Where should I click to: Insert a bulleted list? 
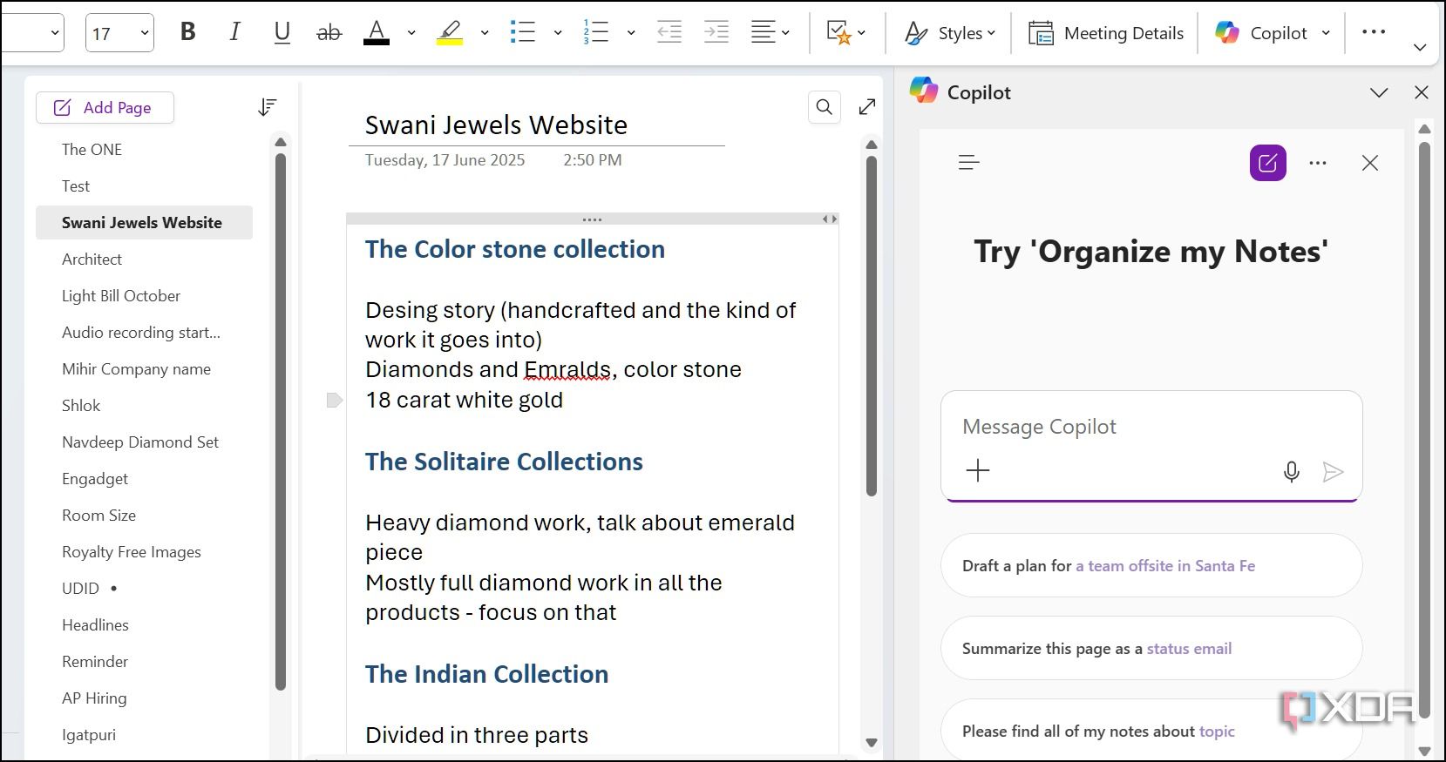tap(522, 32)
